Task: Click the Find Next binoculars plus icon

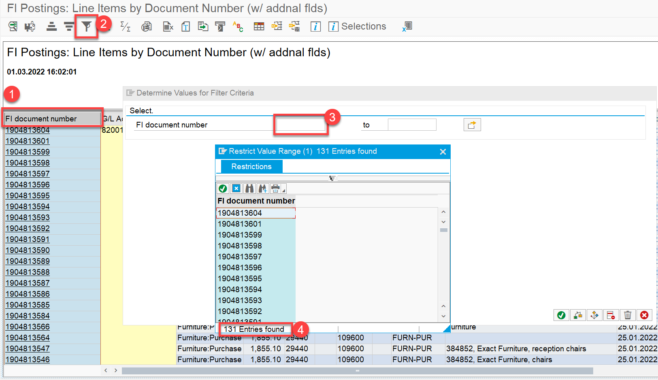Action: [x=263, y=188]
